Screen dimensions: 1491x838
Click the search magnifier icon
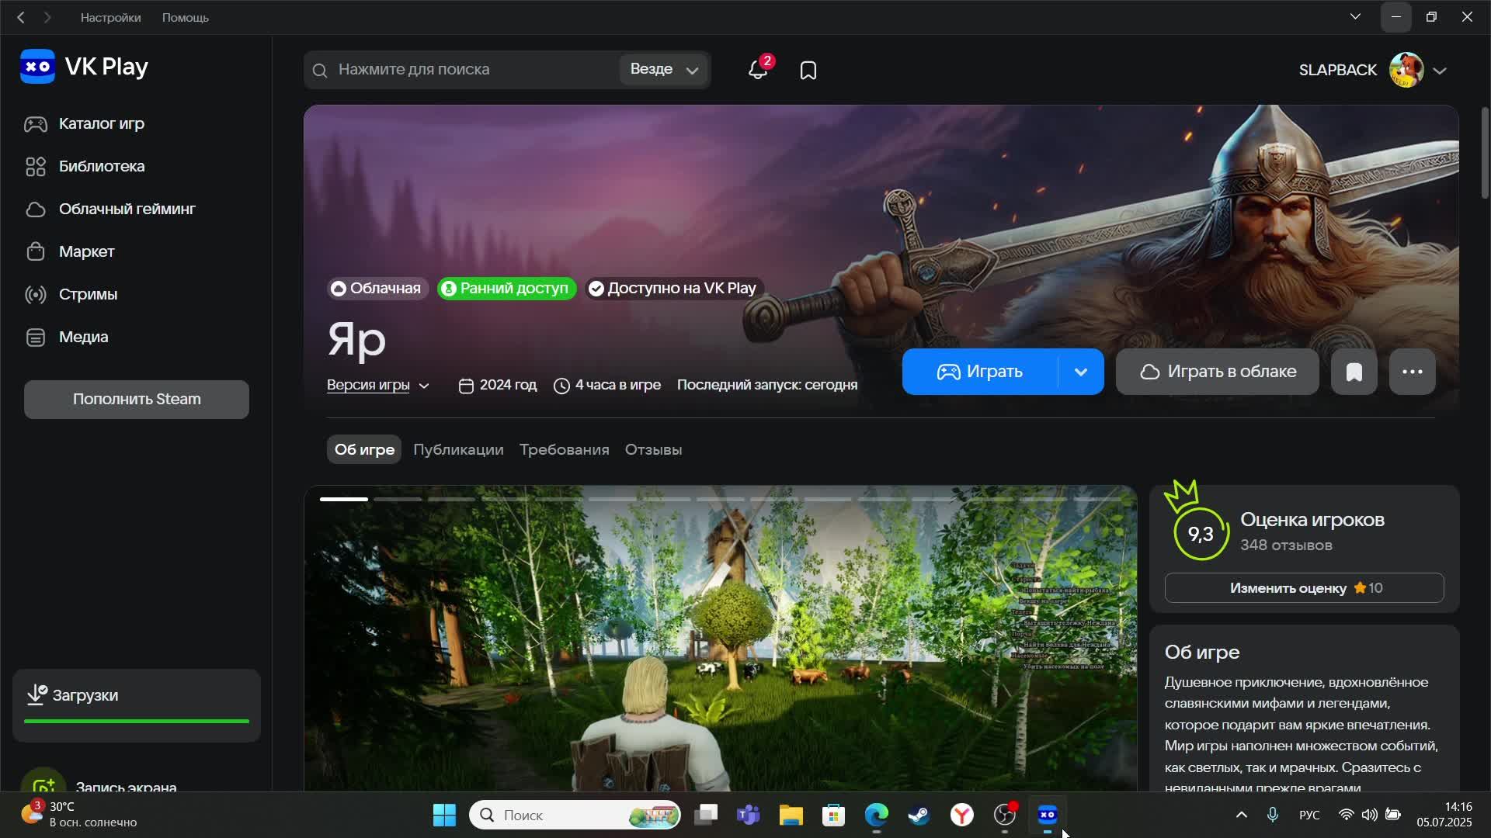point(320,71)
